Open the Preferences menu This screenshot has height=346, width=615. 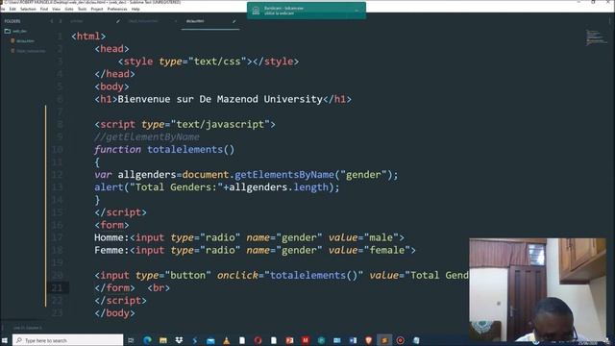pos(117,9)
